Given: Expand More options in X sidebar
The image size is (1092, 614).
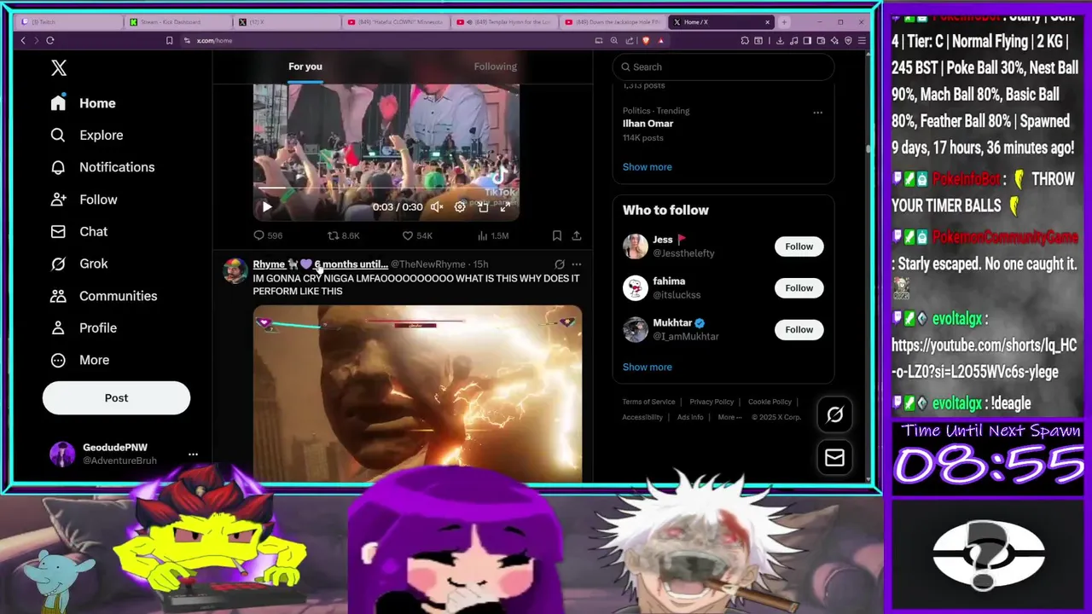Looking at the screenshot, I should tap(79, 360).
